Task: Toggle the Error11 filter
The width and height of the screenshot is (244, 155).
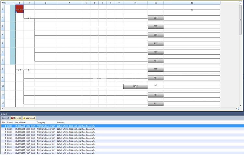Action: pos(16,118)
